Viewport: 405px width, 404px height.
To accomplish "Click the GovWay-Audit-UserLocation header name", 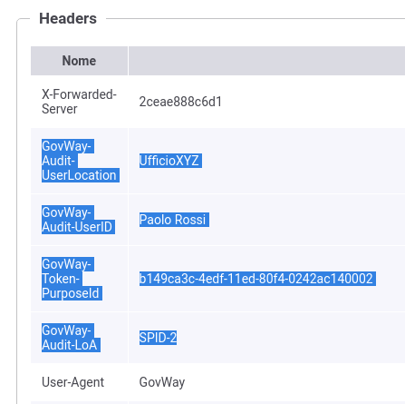I will point(81,161).
